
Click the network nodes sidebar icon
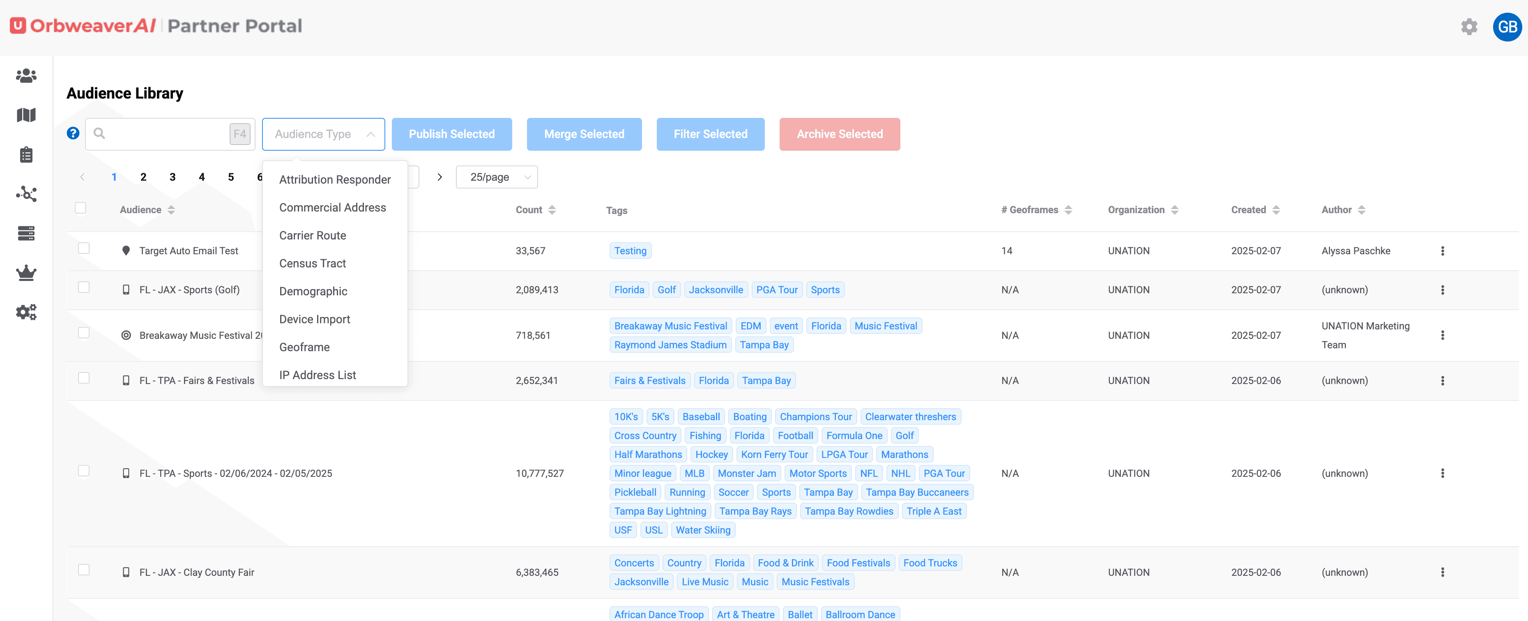coord(26,194)
